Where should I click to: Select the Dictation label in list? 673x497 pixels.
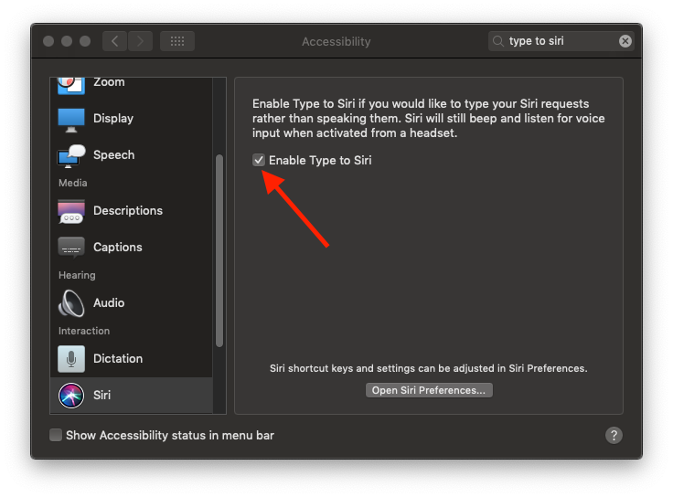pyautogui.click(x=118, y=359)
